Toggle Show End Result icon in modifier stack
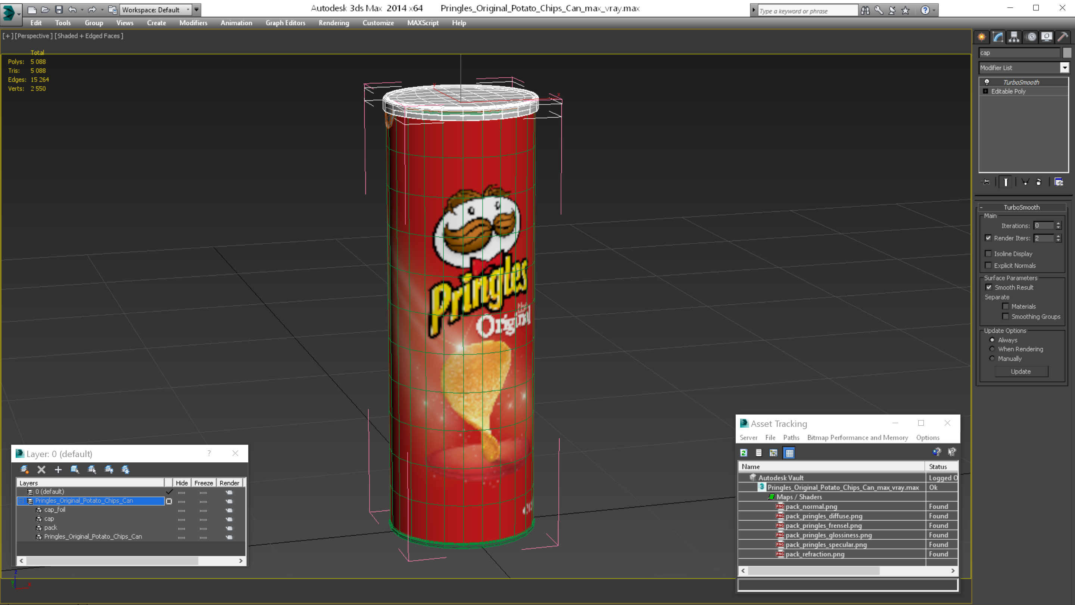Image resolution: width=1075 pixels, height=605 pixels. coord(1006,182)
